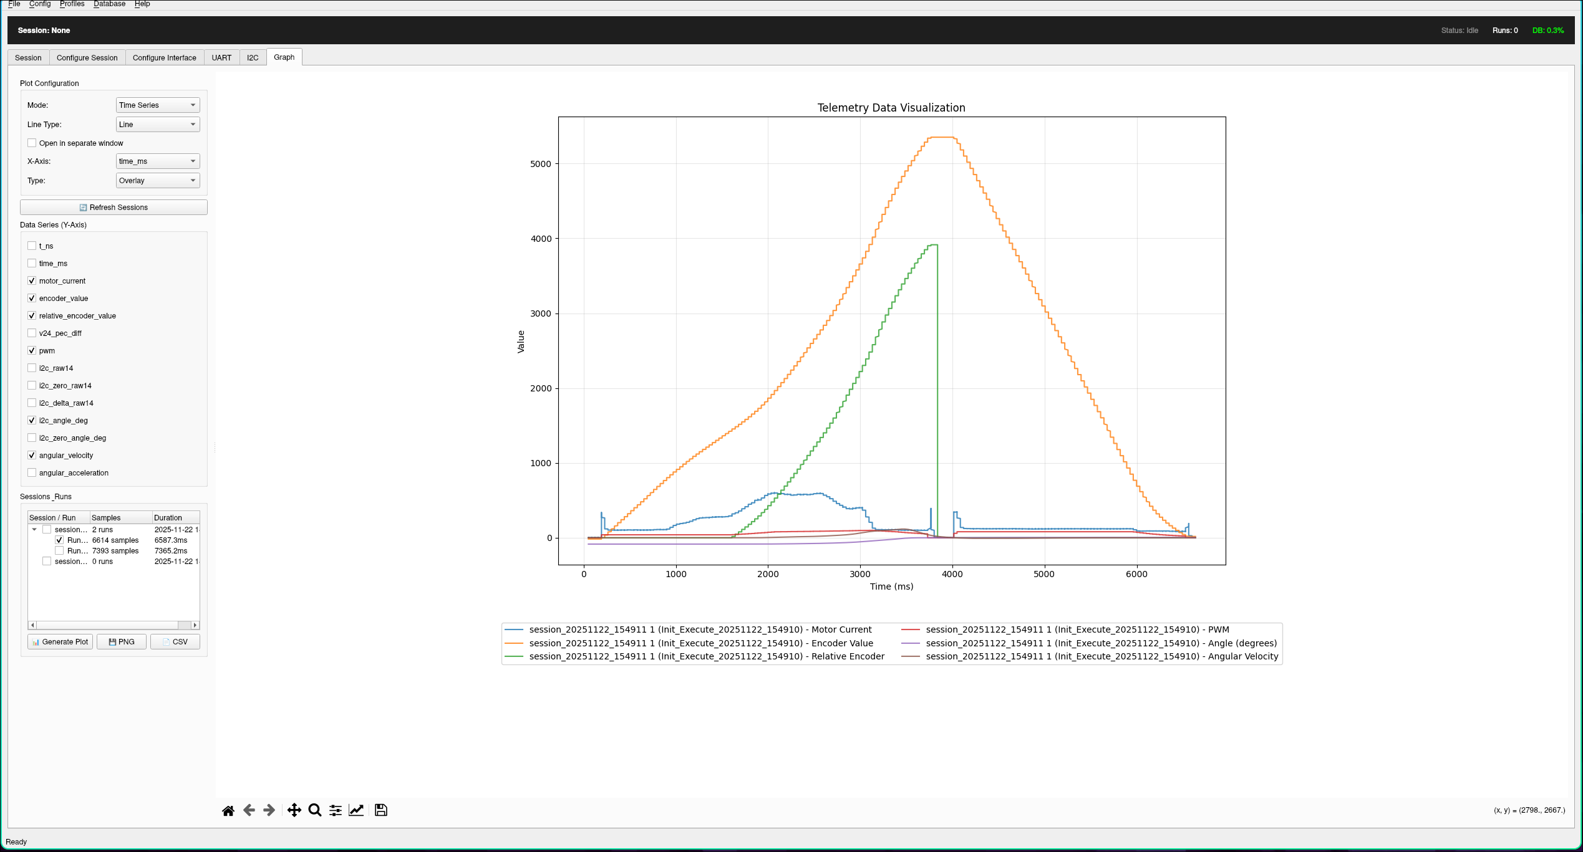Open the X-Axis time_ms dropdown
1583x852 pixels.
[157, 161]
